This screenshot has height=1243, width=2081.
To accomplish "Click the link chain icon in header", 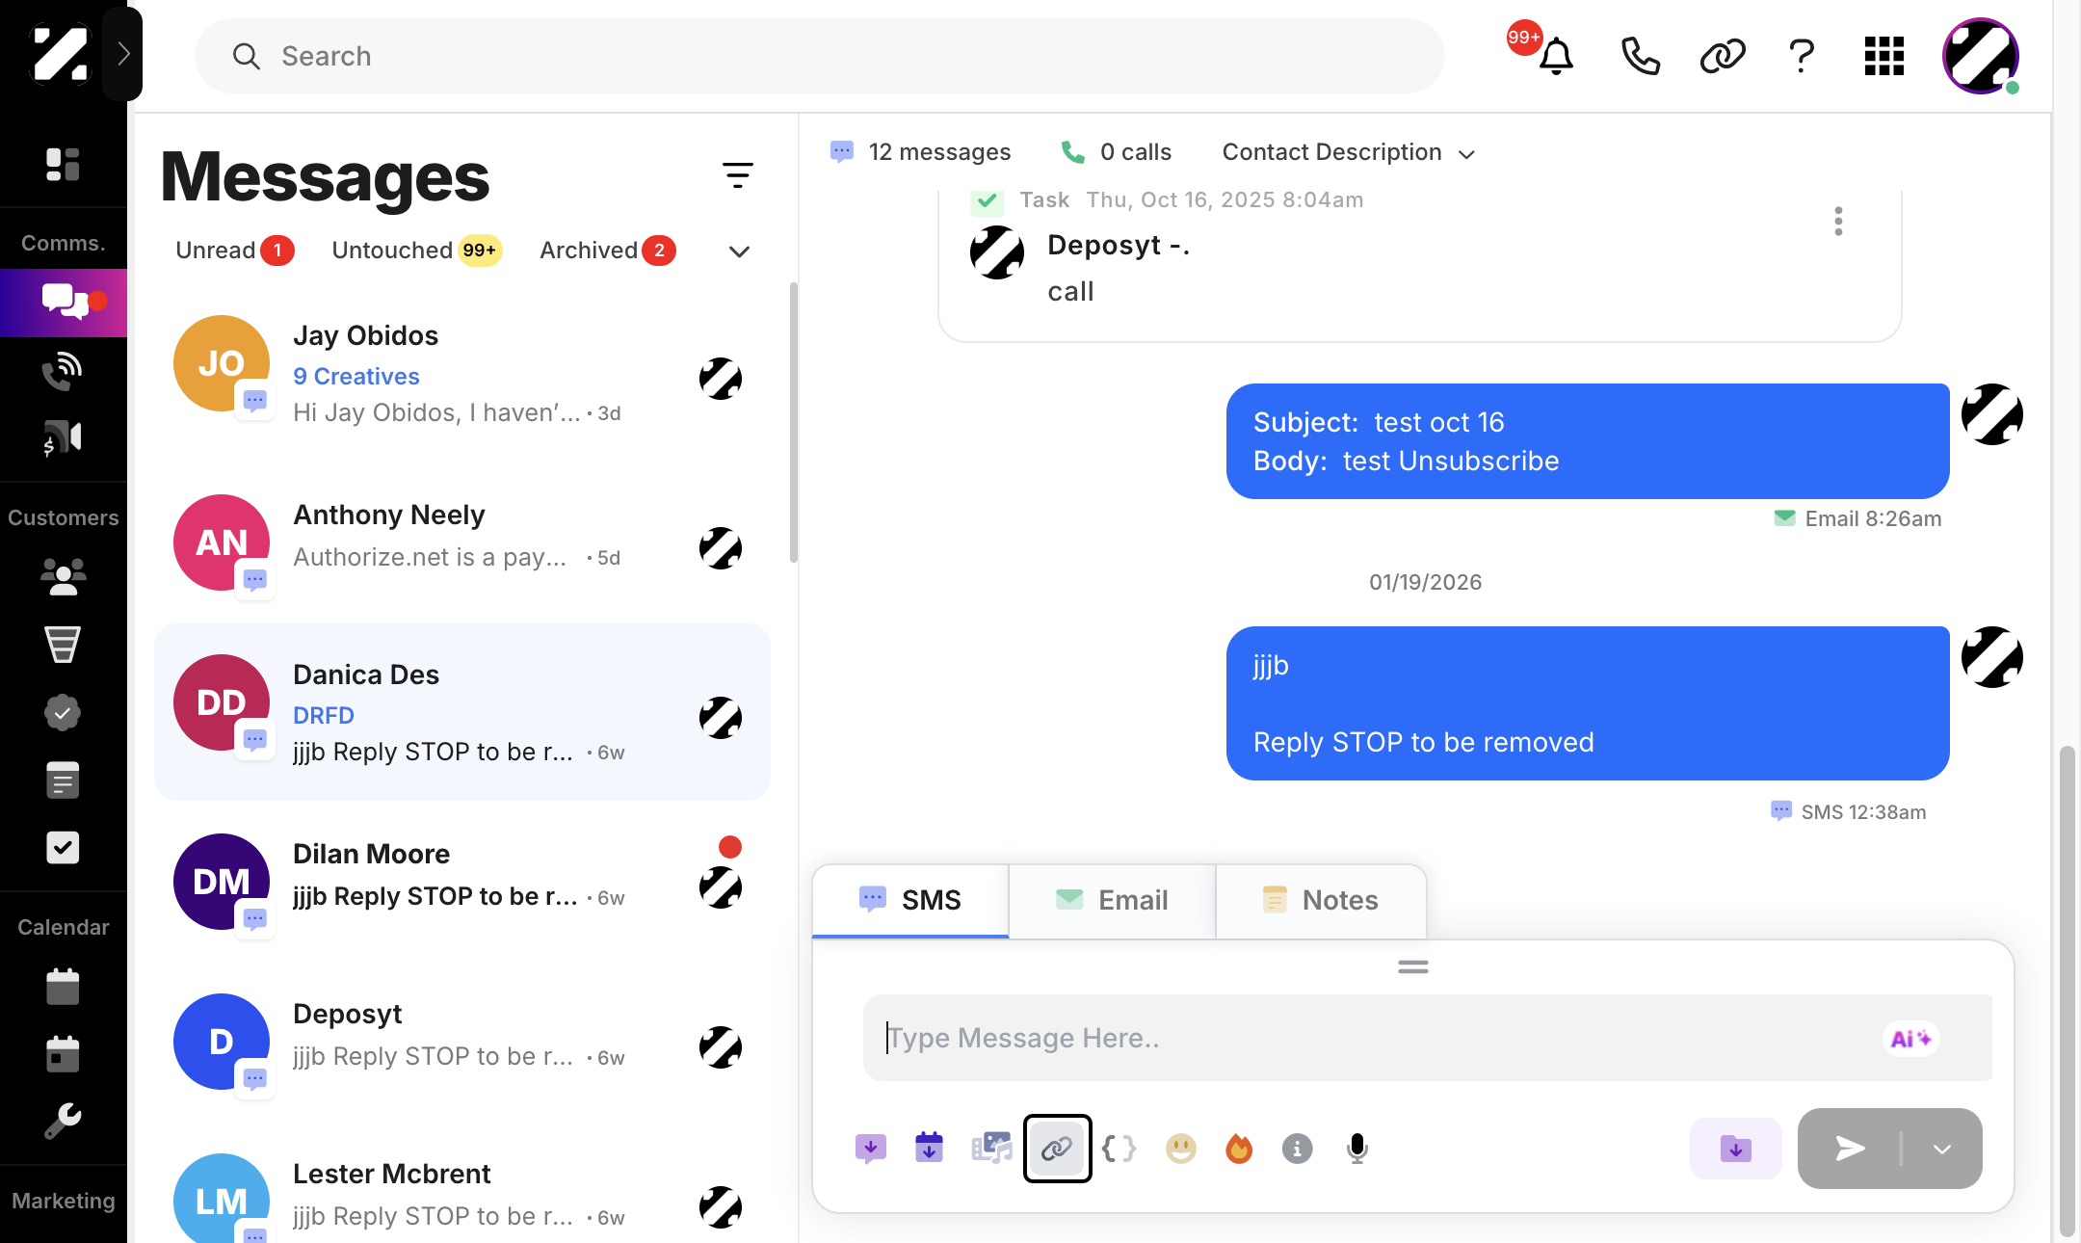I will 1723,56.
